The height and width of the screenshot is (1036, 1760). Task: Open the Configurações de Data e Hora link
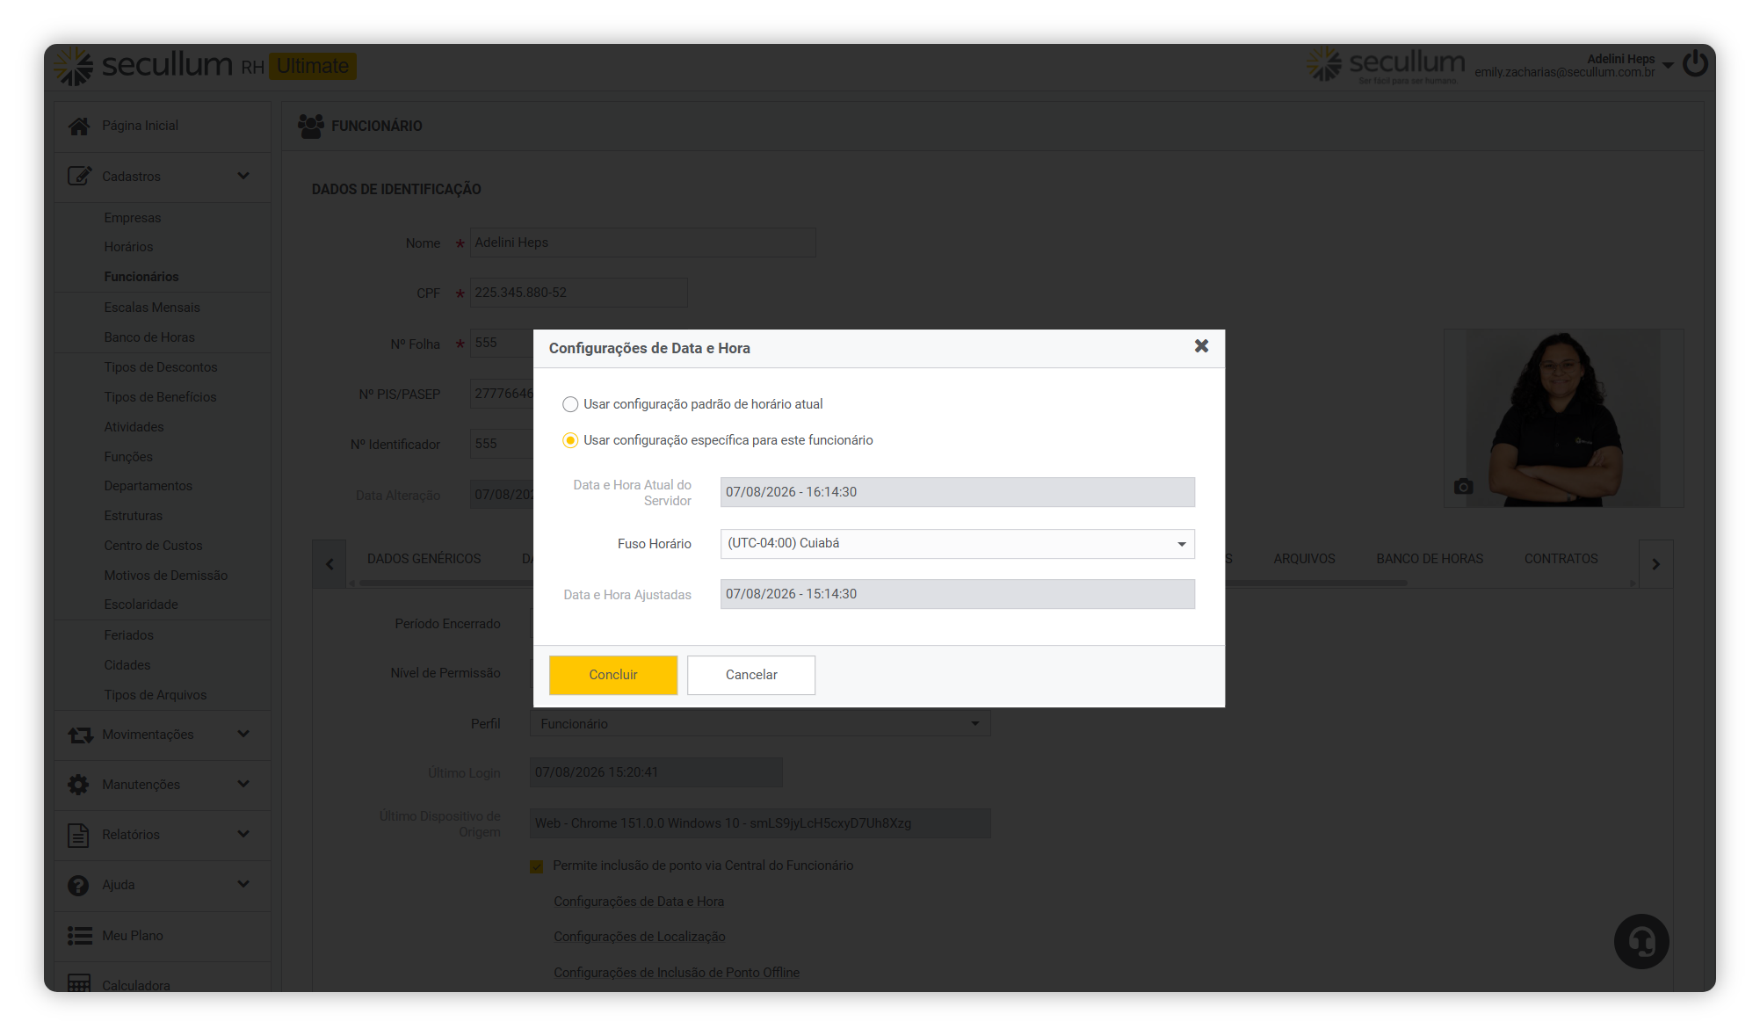[x=639, y=902]
